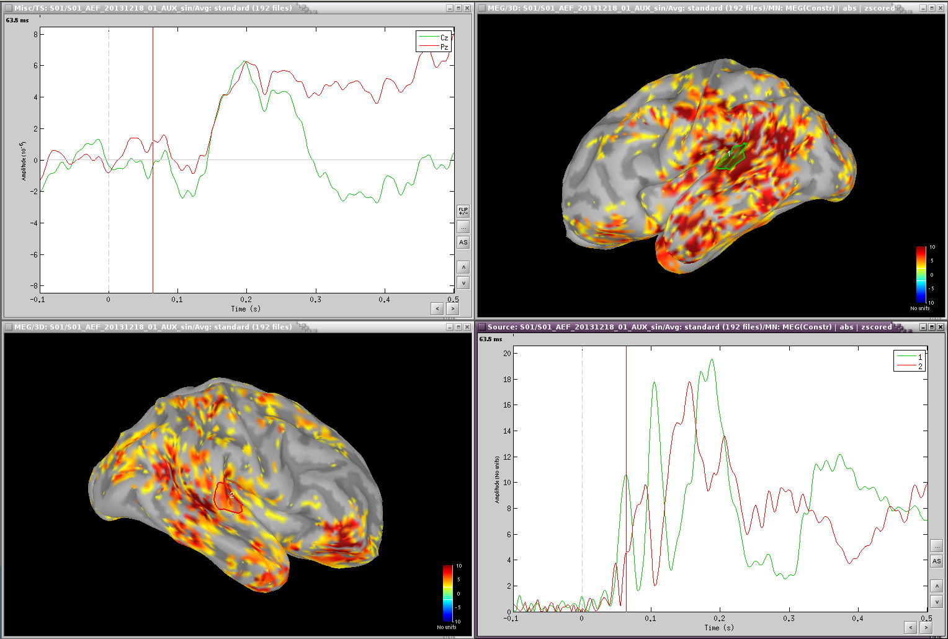The height and width of the screenshot is (639, 948).
Task: Click the v gain-down button in Source plot
Action: pos(936,602)
